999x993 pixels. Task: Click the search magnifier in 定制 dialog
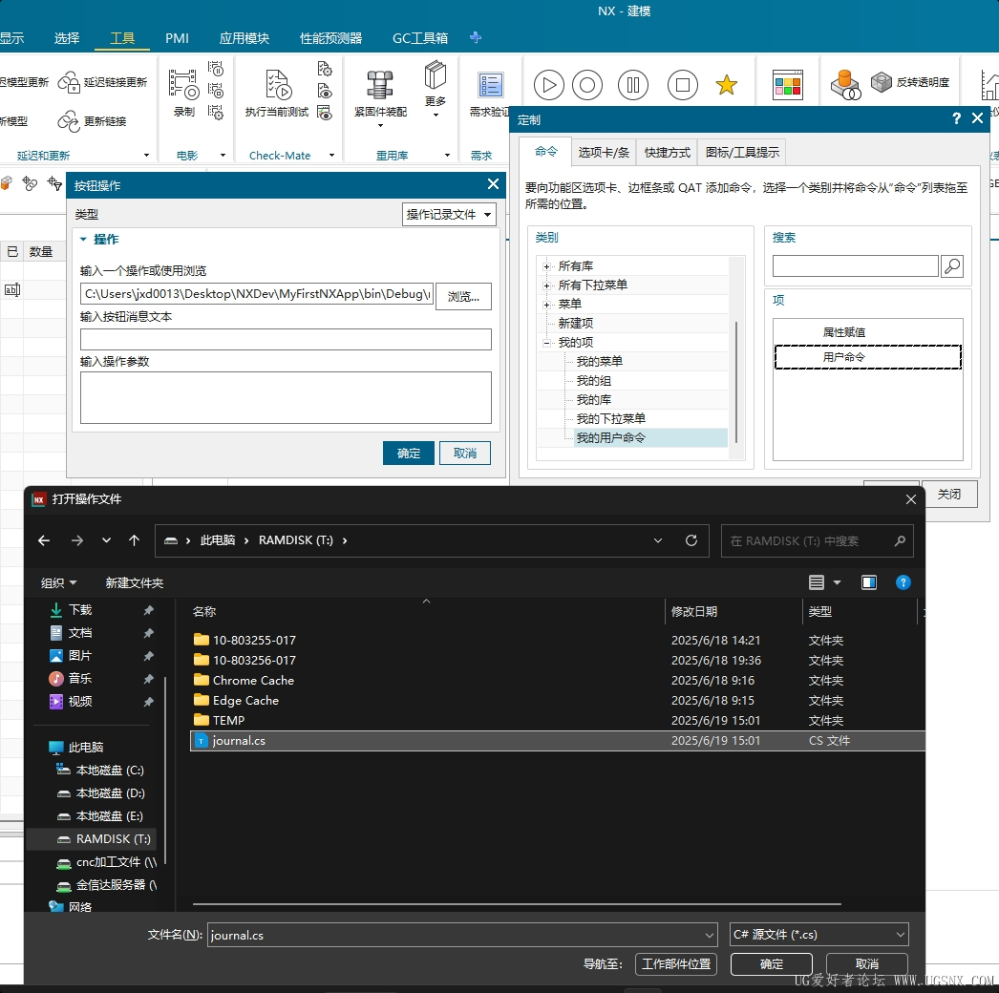click(x=952, y=265)
